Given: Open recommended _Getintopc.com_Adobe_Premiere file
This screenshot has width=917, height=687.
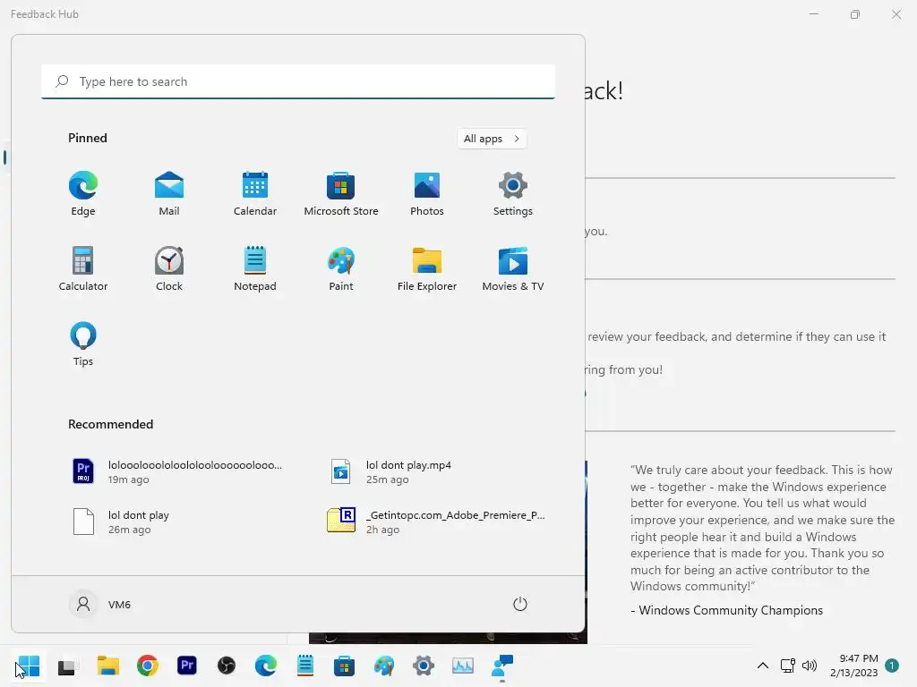Looking at the screenshot, I should tap(436, 522).
